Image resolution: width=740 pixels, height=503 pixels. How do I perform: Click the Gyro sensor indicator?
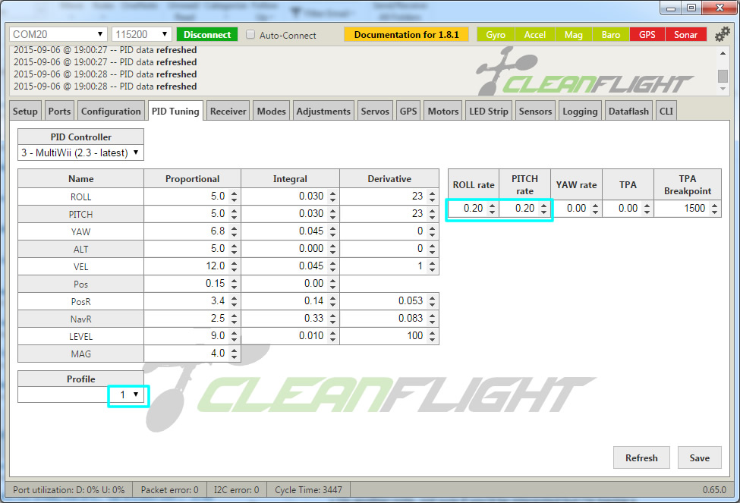pyautogui.click(x=496, y=34)
